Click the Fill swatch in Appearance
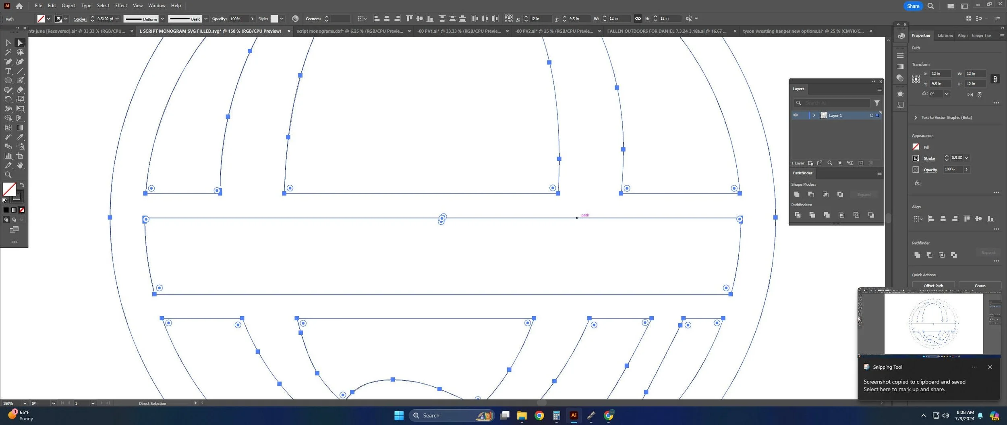The height and width of the screenshot is (425, 1007). click(916, 147)
